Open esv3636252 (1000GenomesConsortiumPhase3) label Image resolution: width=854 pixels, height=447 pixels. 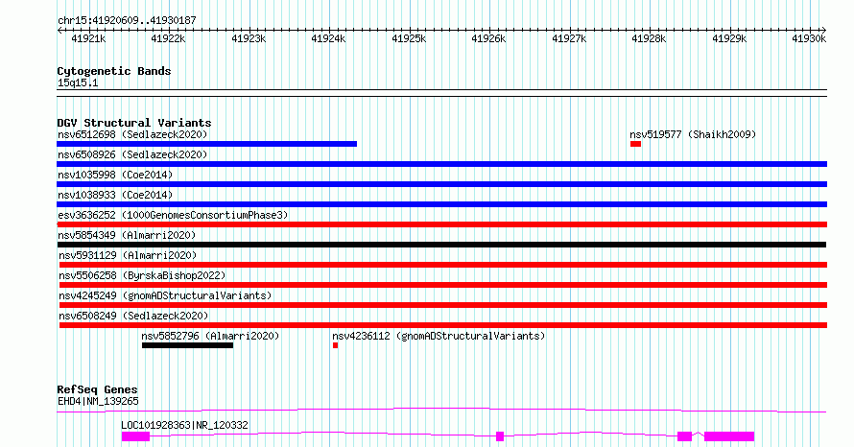(173, 215)
